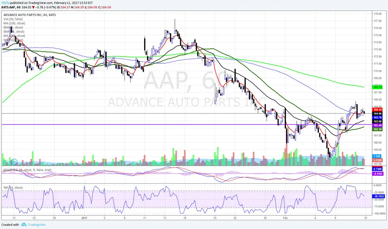
Task: Click the %R (14, close) indicator label
Action: point(13,188)
